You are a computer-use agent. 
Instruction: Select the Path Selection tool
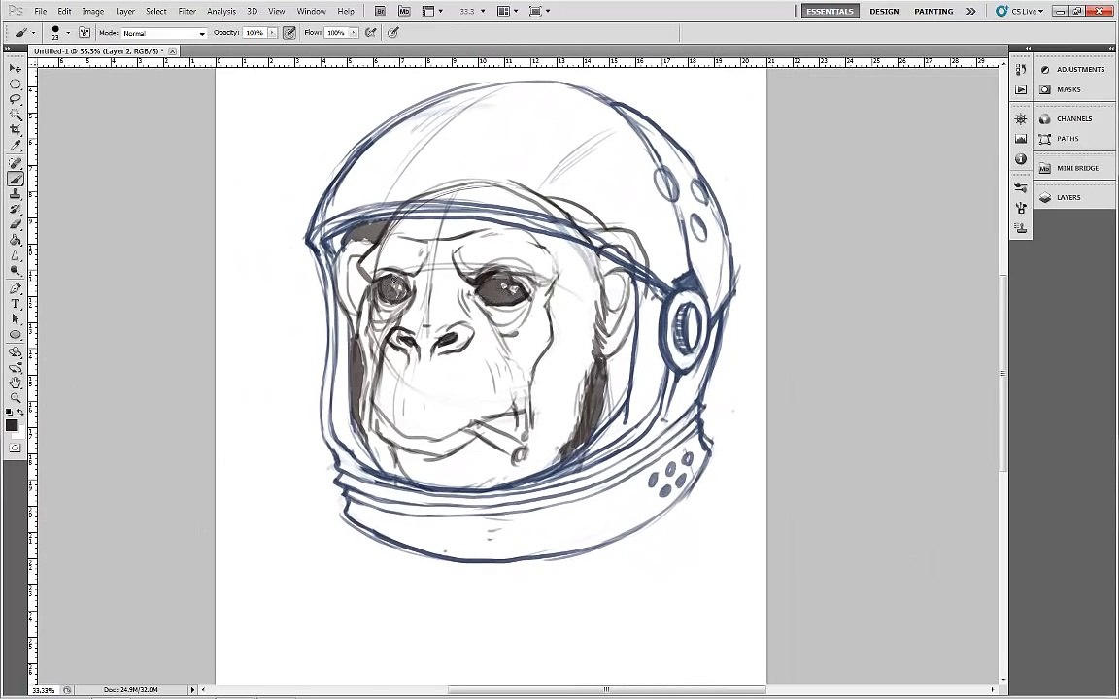click(15, 318)
